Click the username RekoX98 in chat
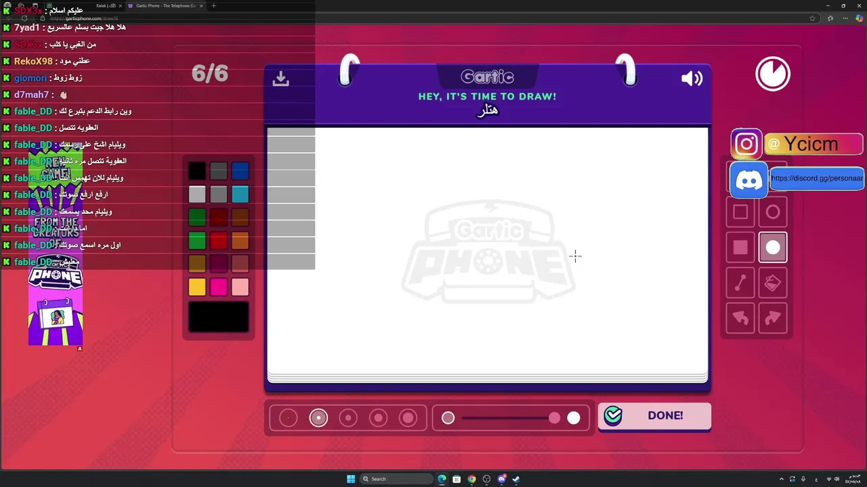Screen dimensions: 867x487 pyautogui.click(x=33, y=61)
